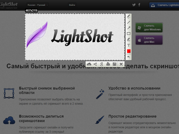Click the Войти login link

pos(72,5)
